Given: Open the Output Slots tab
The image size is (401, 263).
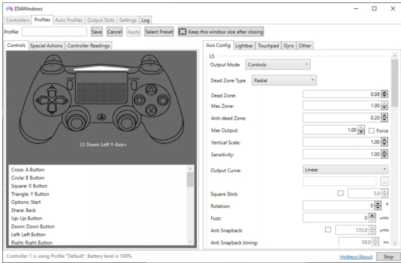Looking at the screenshot, I should click(101, 20).
